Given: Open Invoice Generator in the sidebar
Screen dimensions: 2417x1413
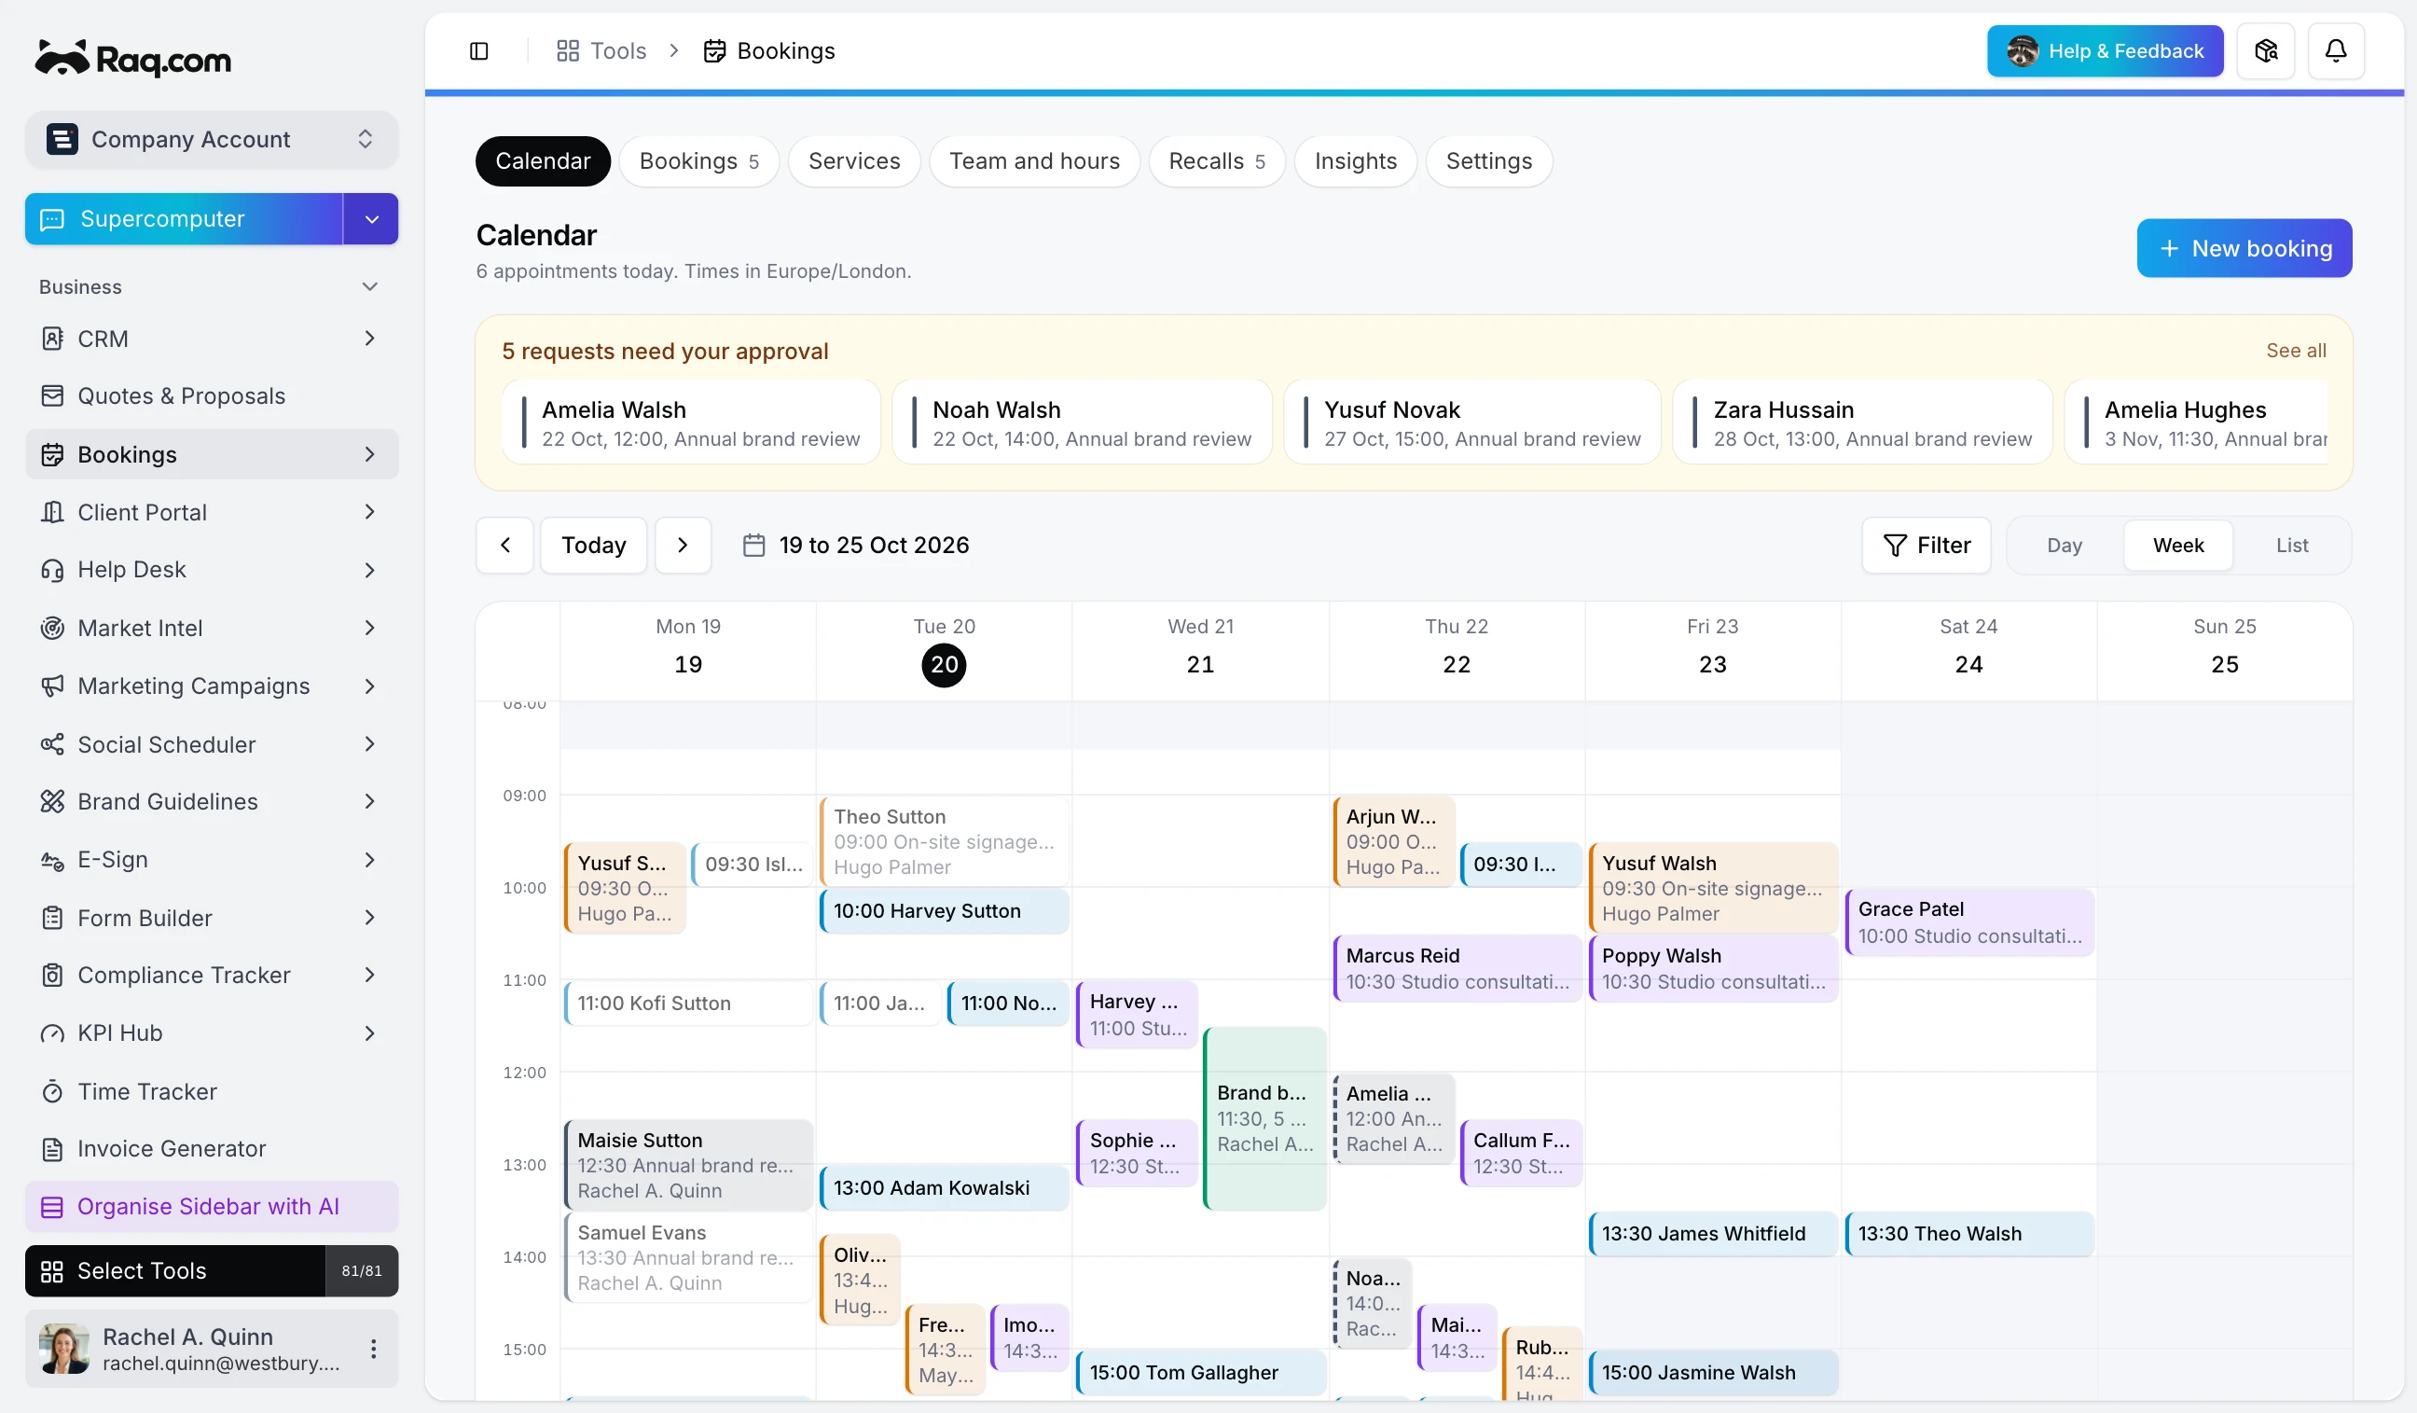Looking at the screenshot, I should (211, 1149).
